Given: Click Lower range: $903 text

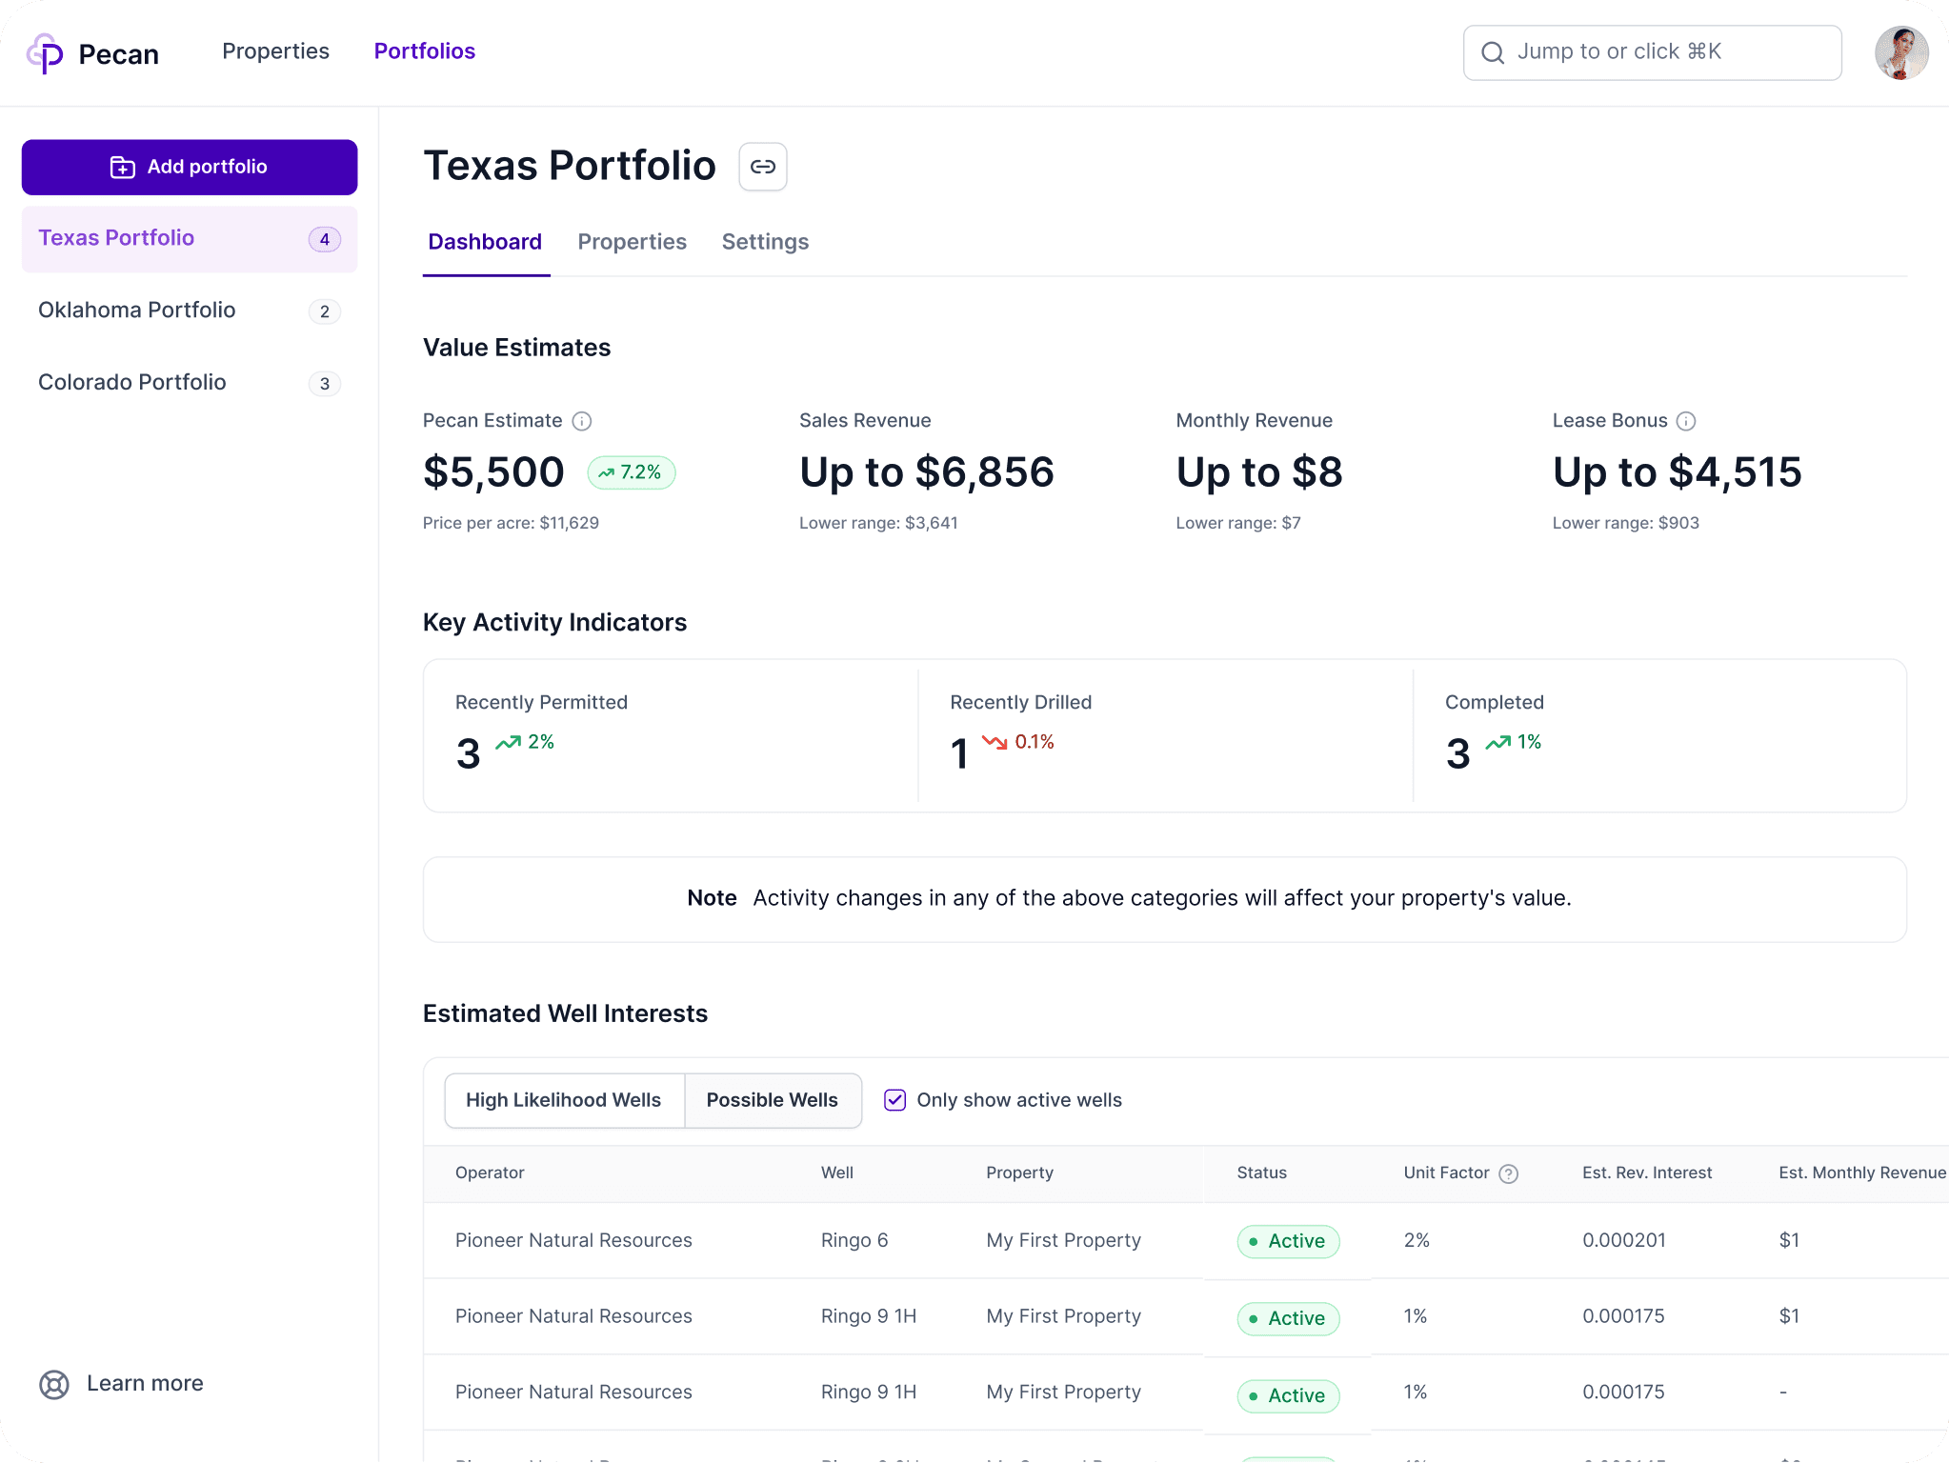Looking at the screenshot, I should pos(1625,523).
